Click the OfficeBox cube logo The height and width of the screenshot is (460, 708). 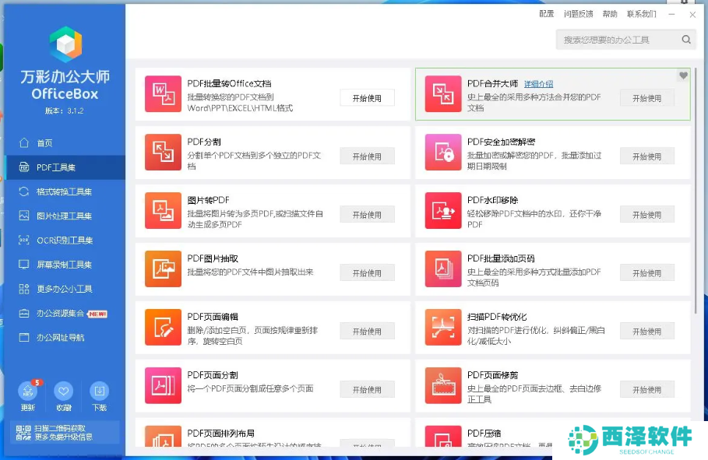click(x=65, y=44)
